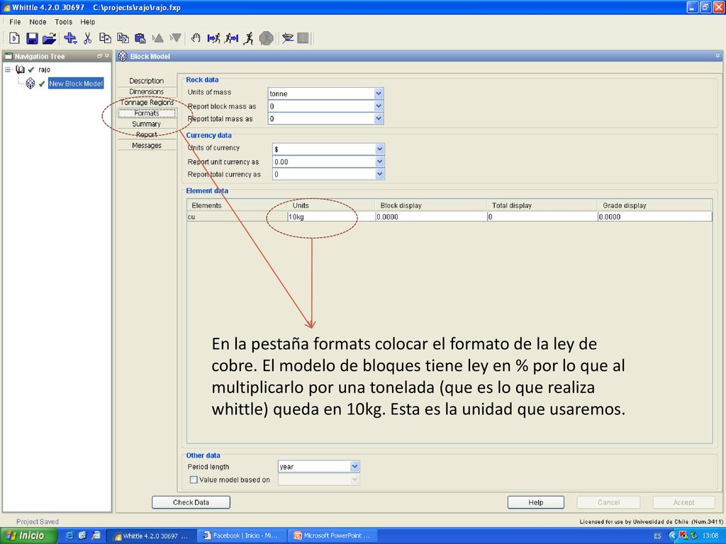Open the Report block mass as dropdown
The height and width of the screenshot is (544, 726).
point(379,106)
